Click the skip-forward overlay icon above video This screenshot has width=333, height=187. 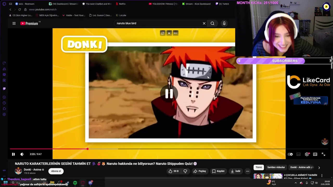(x=169, y=33)
